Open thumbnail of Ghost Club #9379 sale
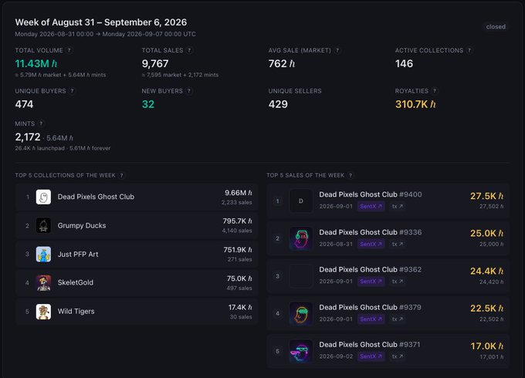 [300, 313]
